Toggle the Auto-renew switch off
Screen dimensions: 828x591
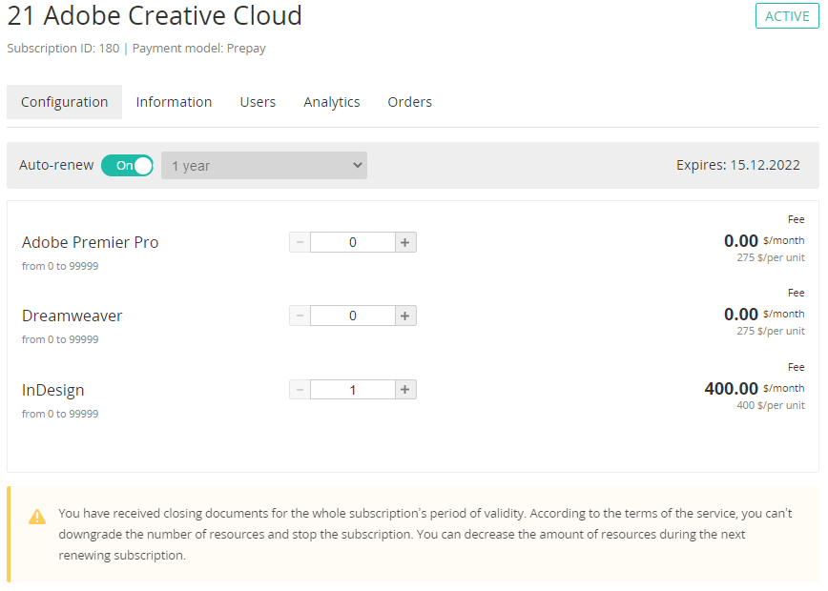tap(127, 166)
